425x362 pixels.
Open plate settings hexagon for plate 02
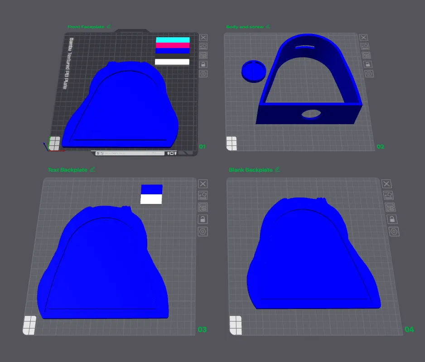[369, 74]
